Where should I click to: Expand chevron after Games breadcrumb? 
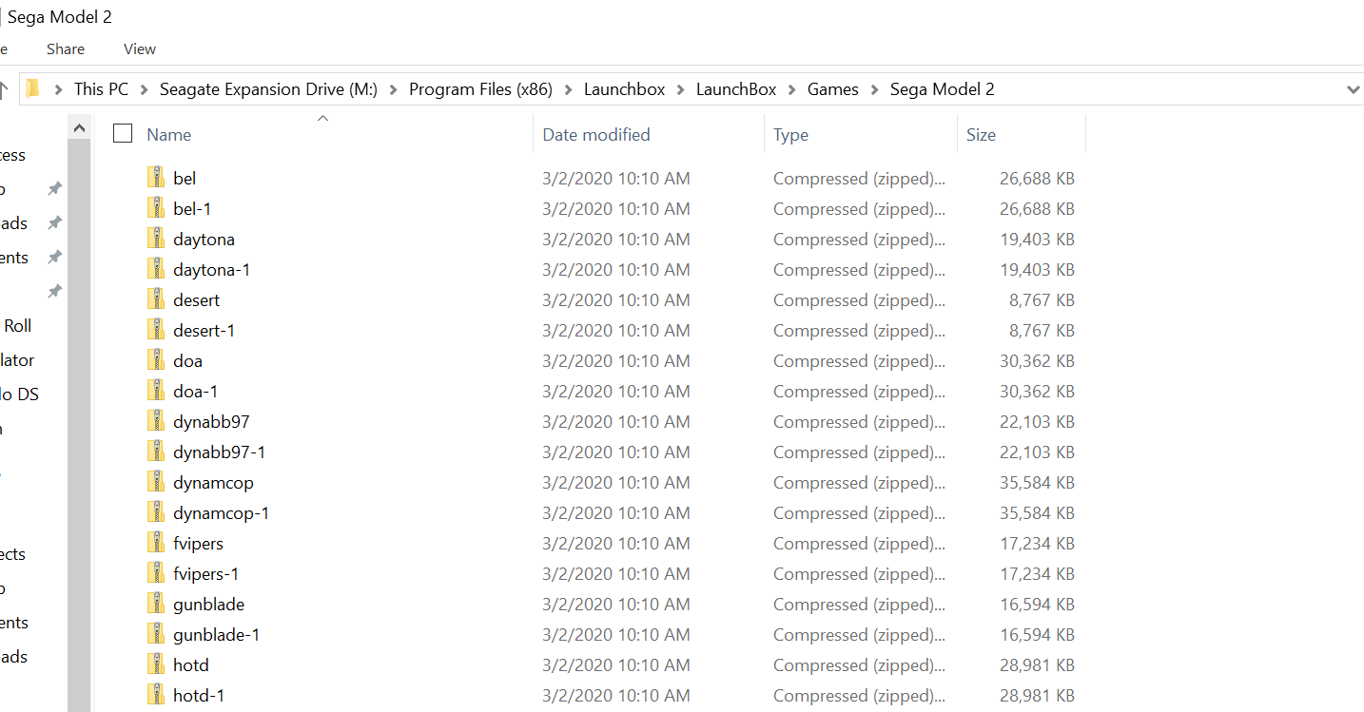[874, 89]
